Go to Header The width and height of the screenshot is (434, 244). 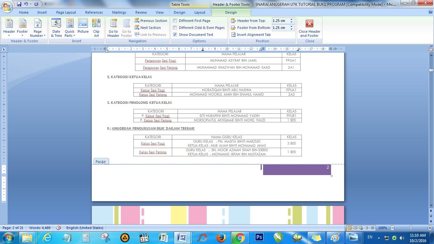[113, 28]
